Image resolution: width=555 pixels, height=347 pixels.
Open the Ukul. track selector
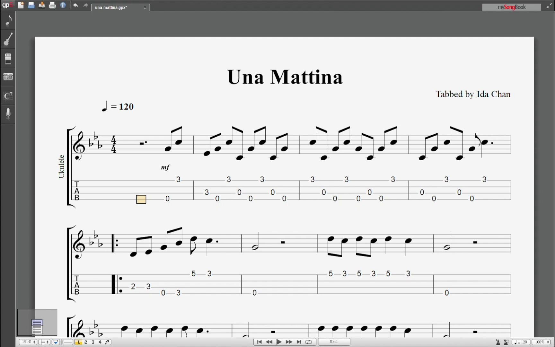coord(334,342)
